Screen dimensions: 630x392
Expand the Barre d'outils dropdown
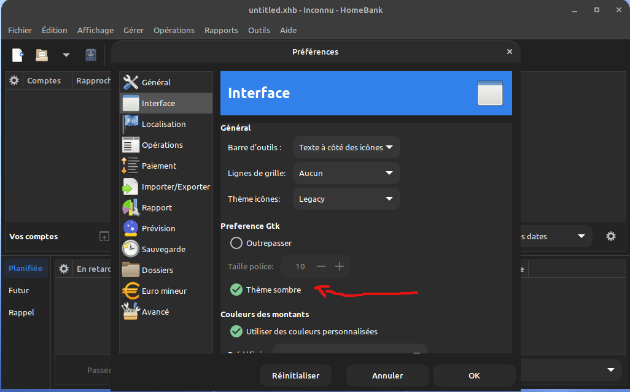(346, 147)
